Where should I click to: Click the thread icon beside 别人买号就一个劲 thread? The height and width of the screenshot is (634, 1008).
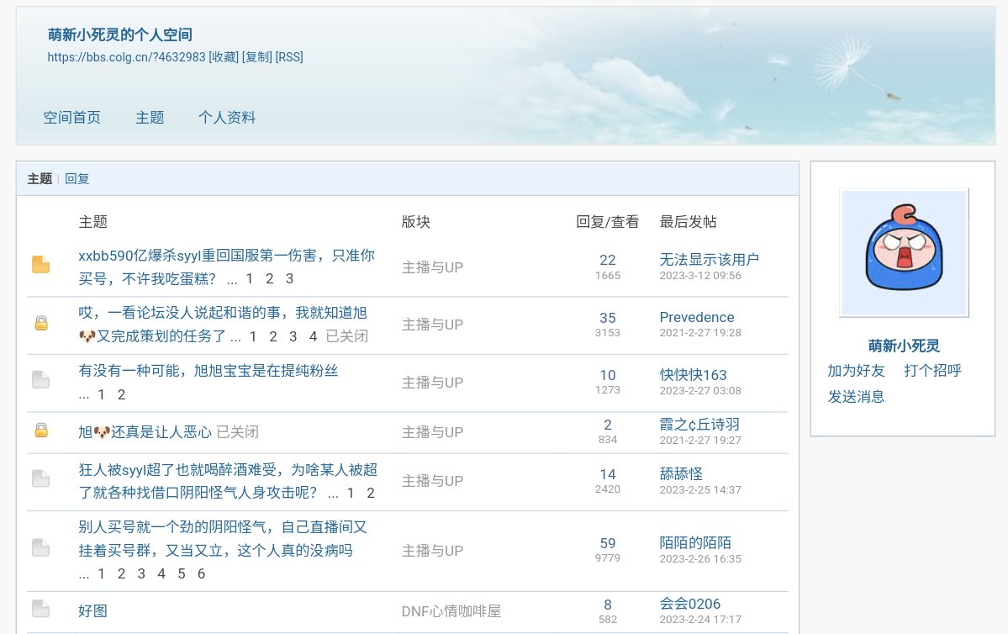[x=40, y=547]
